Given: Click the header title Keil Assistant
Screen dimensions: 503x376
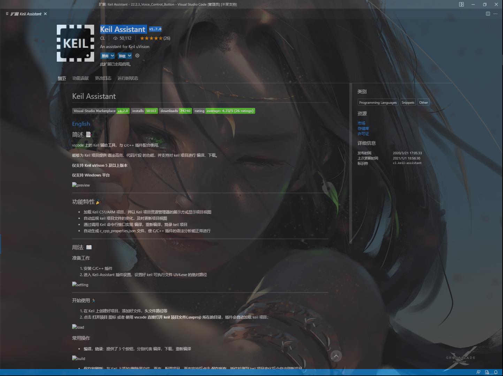Looking at the screenshot, I should click(x=123, y=29).
